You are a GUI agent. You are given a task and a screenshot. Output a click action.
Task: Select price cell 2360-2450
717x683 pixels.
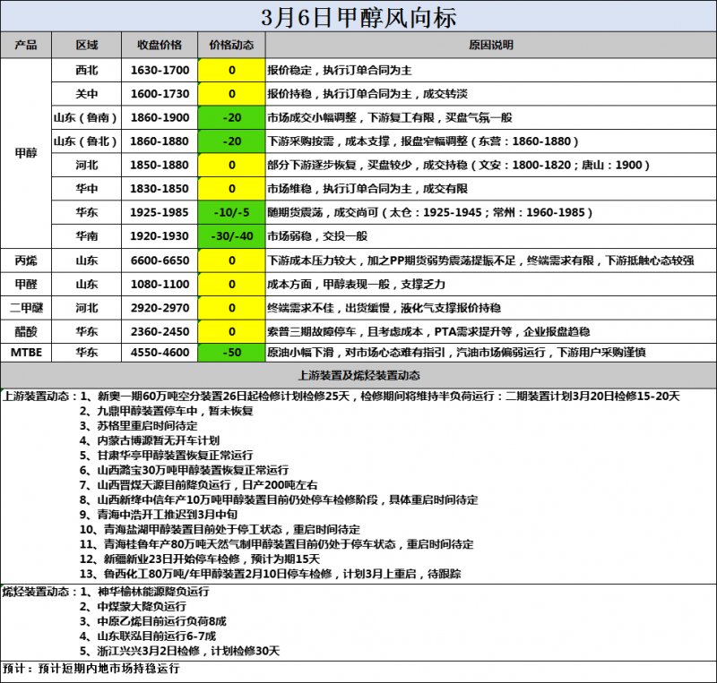tap(160, 332)
